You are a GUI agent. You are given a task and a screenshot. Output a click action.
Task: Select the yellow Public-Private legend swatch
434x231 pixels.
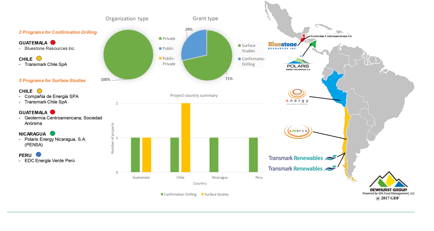pyautogui.click(x=160, y=59)
